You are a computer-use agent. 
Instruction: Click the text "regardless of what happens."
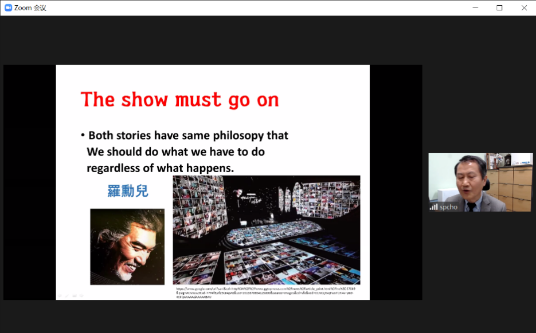(x=161, y=168)
